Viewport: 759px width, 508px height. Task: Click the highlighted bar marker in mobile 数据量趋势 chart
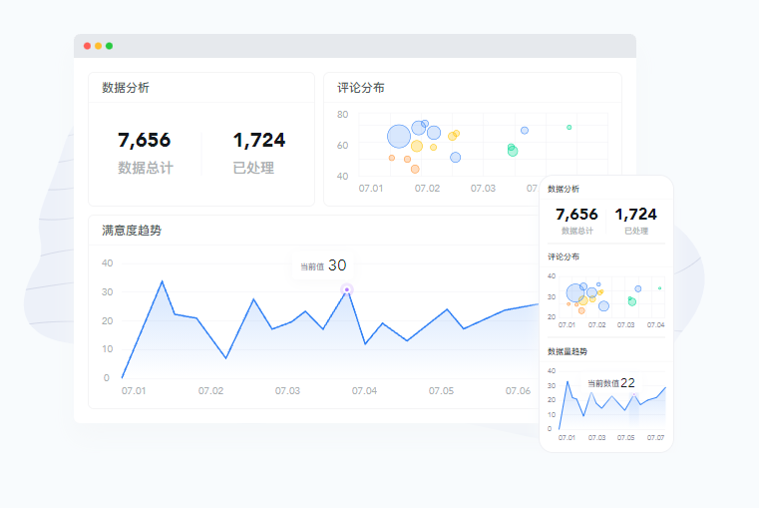click(633, 409)
